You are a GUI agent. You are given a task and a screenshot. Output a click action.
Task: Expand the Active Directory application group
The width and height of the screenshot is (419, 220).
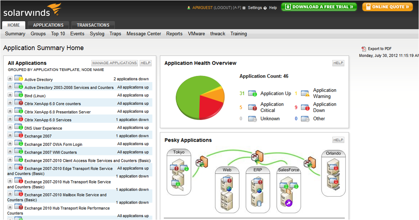pos(10,78)
